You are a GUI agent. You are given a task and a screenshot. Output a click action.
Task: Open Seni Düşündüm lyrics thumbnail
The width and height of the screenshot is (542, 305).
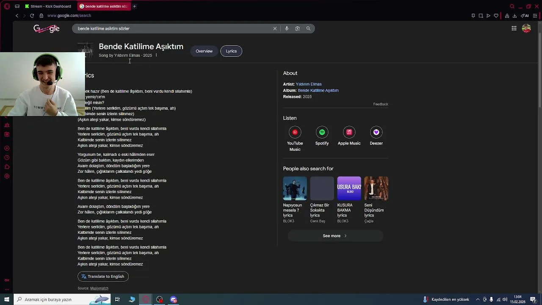coord(376,188)
